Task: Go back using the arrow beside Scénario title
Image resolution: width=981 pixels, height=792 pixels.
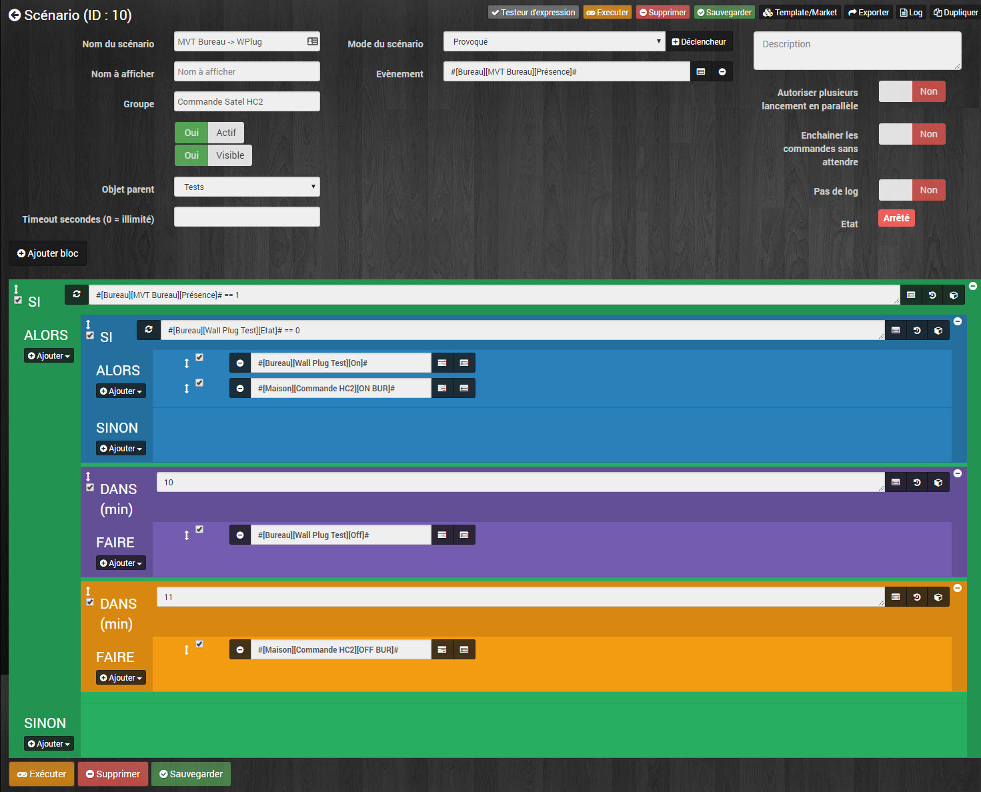Action: pyautogui.click(x=15, y=15)
